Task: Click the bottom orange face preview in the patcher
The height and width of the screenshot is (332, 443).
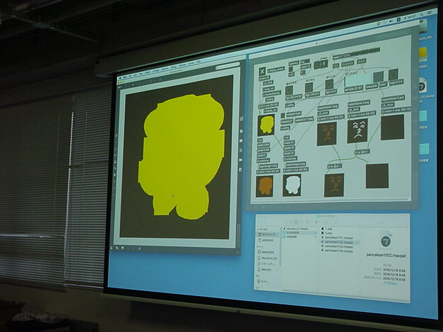Action: tap(334, 185)
